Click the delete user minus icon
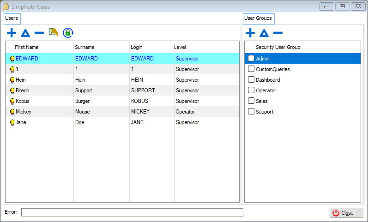This screenshot has width=368, height=222. pos(39,33)
